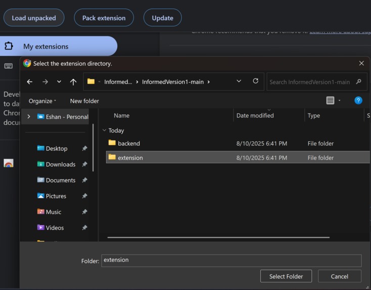
Task: Click the Chrome logo in the dialog title bar
Action: pyautogui.click(x=27, y=63)
